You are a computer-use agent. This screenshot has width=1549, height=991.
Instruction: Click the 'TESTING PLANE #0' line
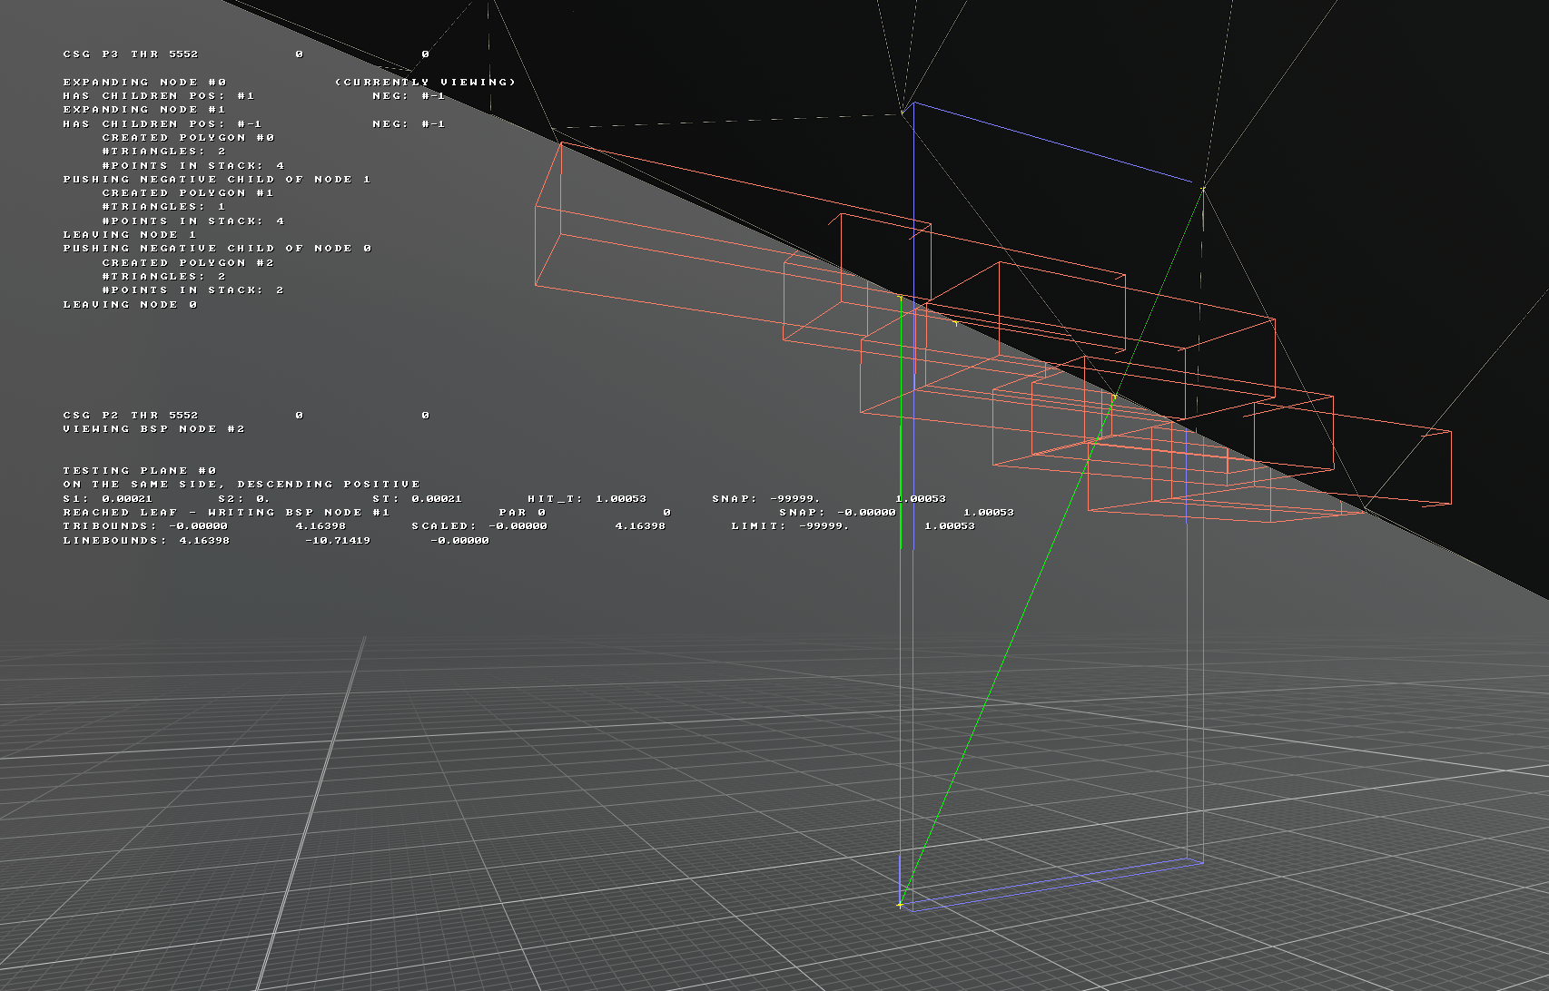point(140,471)
